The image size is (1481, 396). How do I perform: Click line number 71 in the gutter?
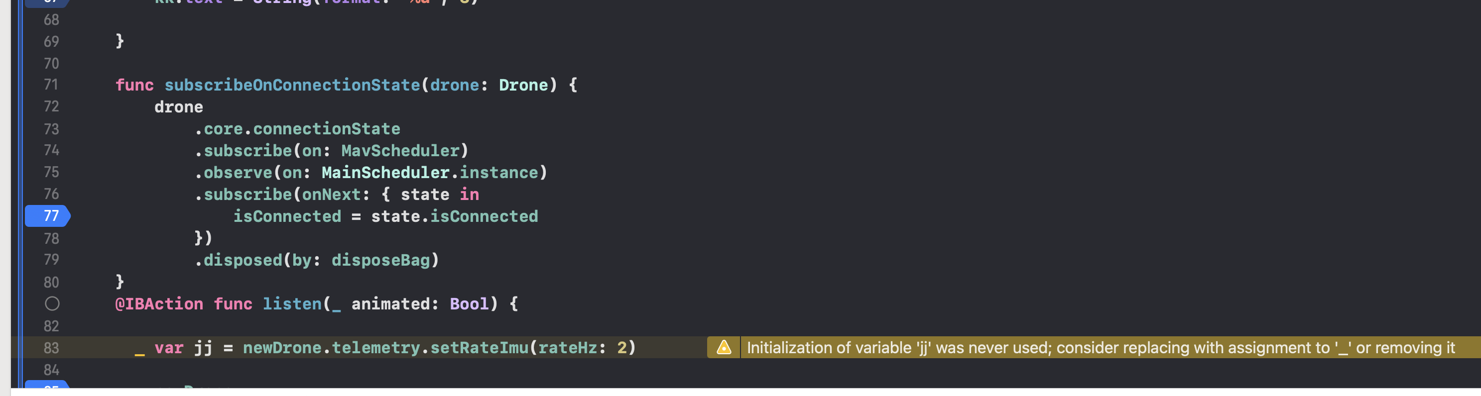(51, 85)
